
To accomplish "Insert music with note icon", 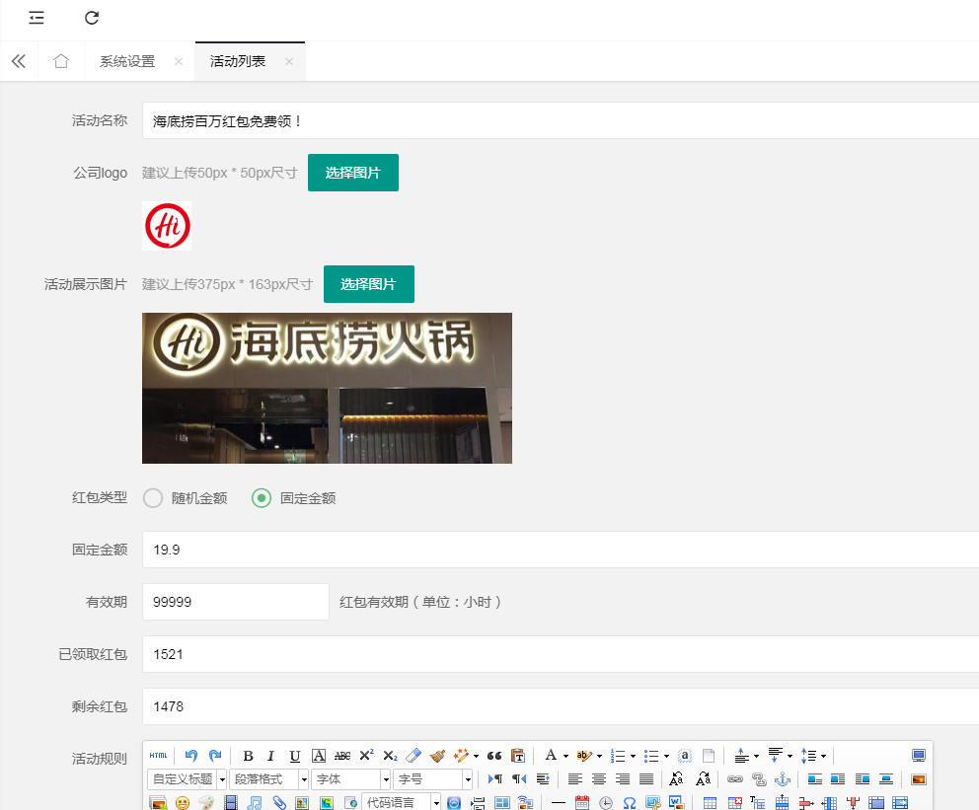I will [255, 802].
